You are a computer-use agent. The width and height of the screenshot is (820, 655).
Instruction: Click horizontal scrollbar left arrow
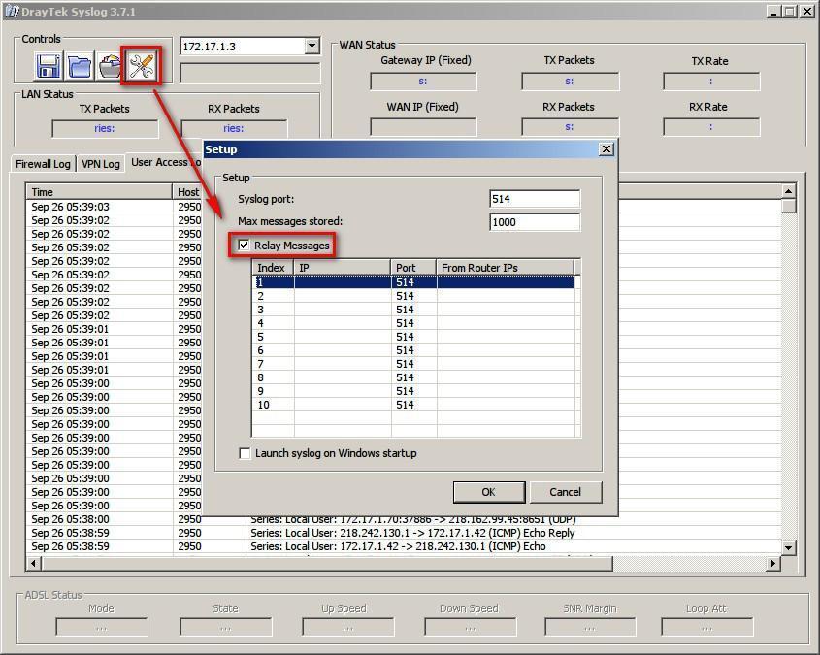click(33, 564)
